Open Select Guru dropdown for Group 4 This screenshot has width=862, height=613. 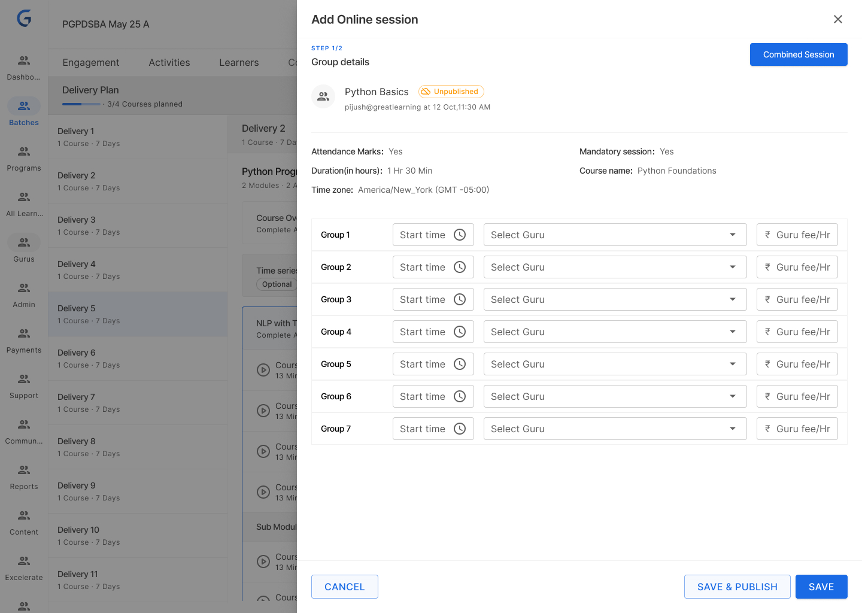pos(615,332)
